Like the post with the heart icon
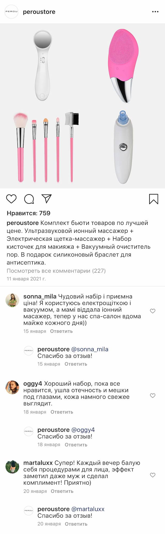 click(x=11, y=199)
